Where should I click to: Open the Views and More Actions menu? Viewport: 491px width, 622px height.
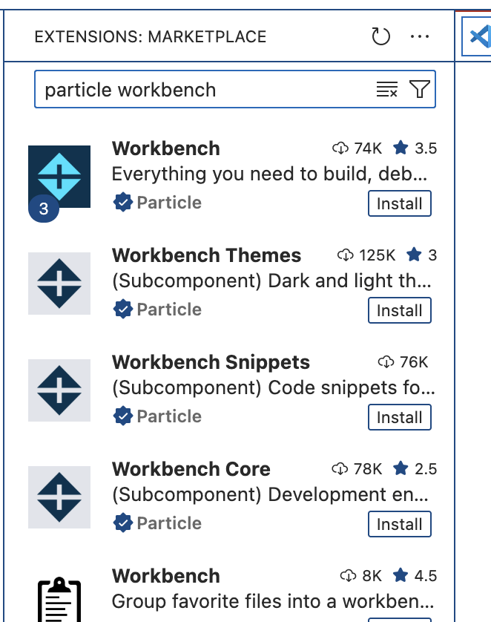420,36
